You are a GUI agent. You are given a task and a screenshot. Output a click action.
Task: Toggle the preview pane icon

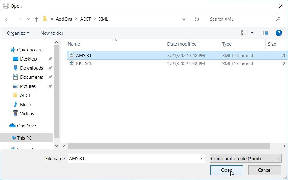click(265, 33)
